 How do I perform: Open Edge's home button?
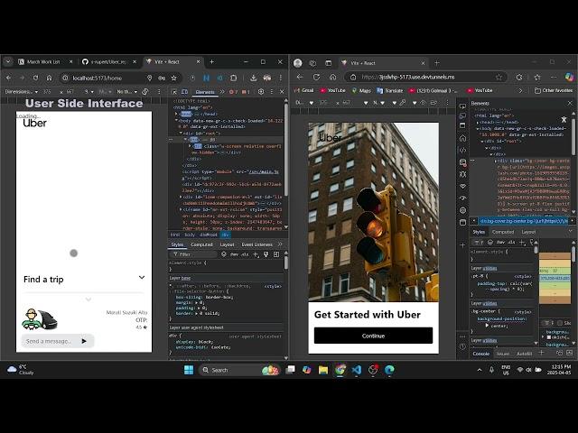pyautogui.click(x=333, y=77)
